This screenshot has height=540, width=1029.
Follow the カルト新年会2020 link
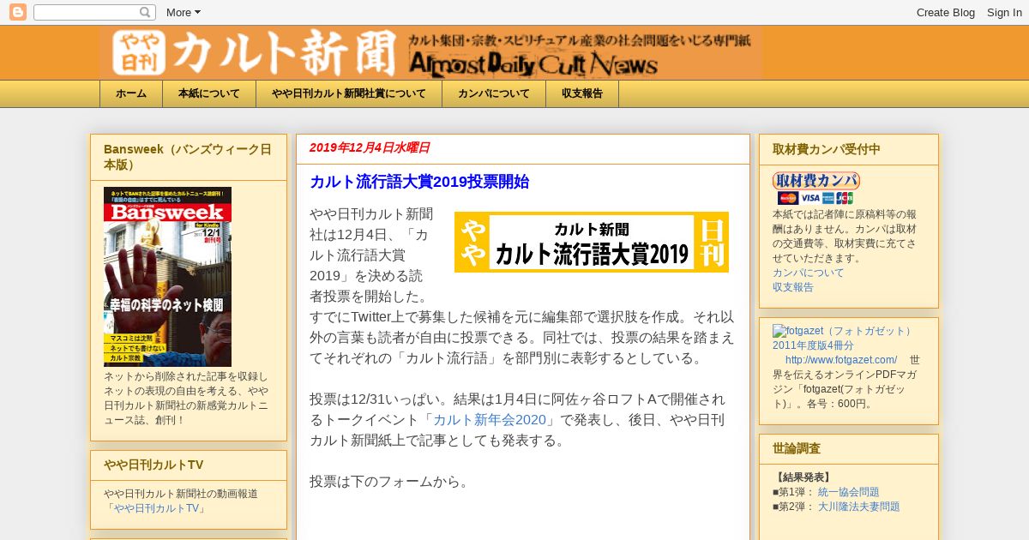point(489,420)
